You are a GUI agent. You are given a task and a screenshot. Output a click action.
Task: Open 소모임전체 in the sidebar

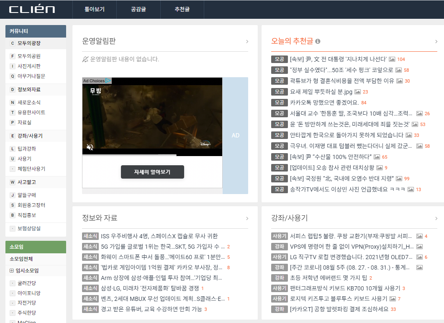click(21, 259)
